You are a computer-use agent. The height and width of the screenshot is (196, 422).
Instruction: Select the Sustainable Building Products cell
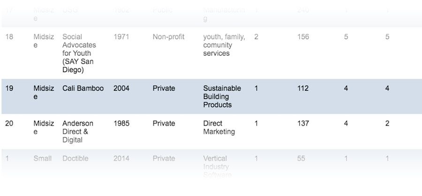click(x=222, y=97)
